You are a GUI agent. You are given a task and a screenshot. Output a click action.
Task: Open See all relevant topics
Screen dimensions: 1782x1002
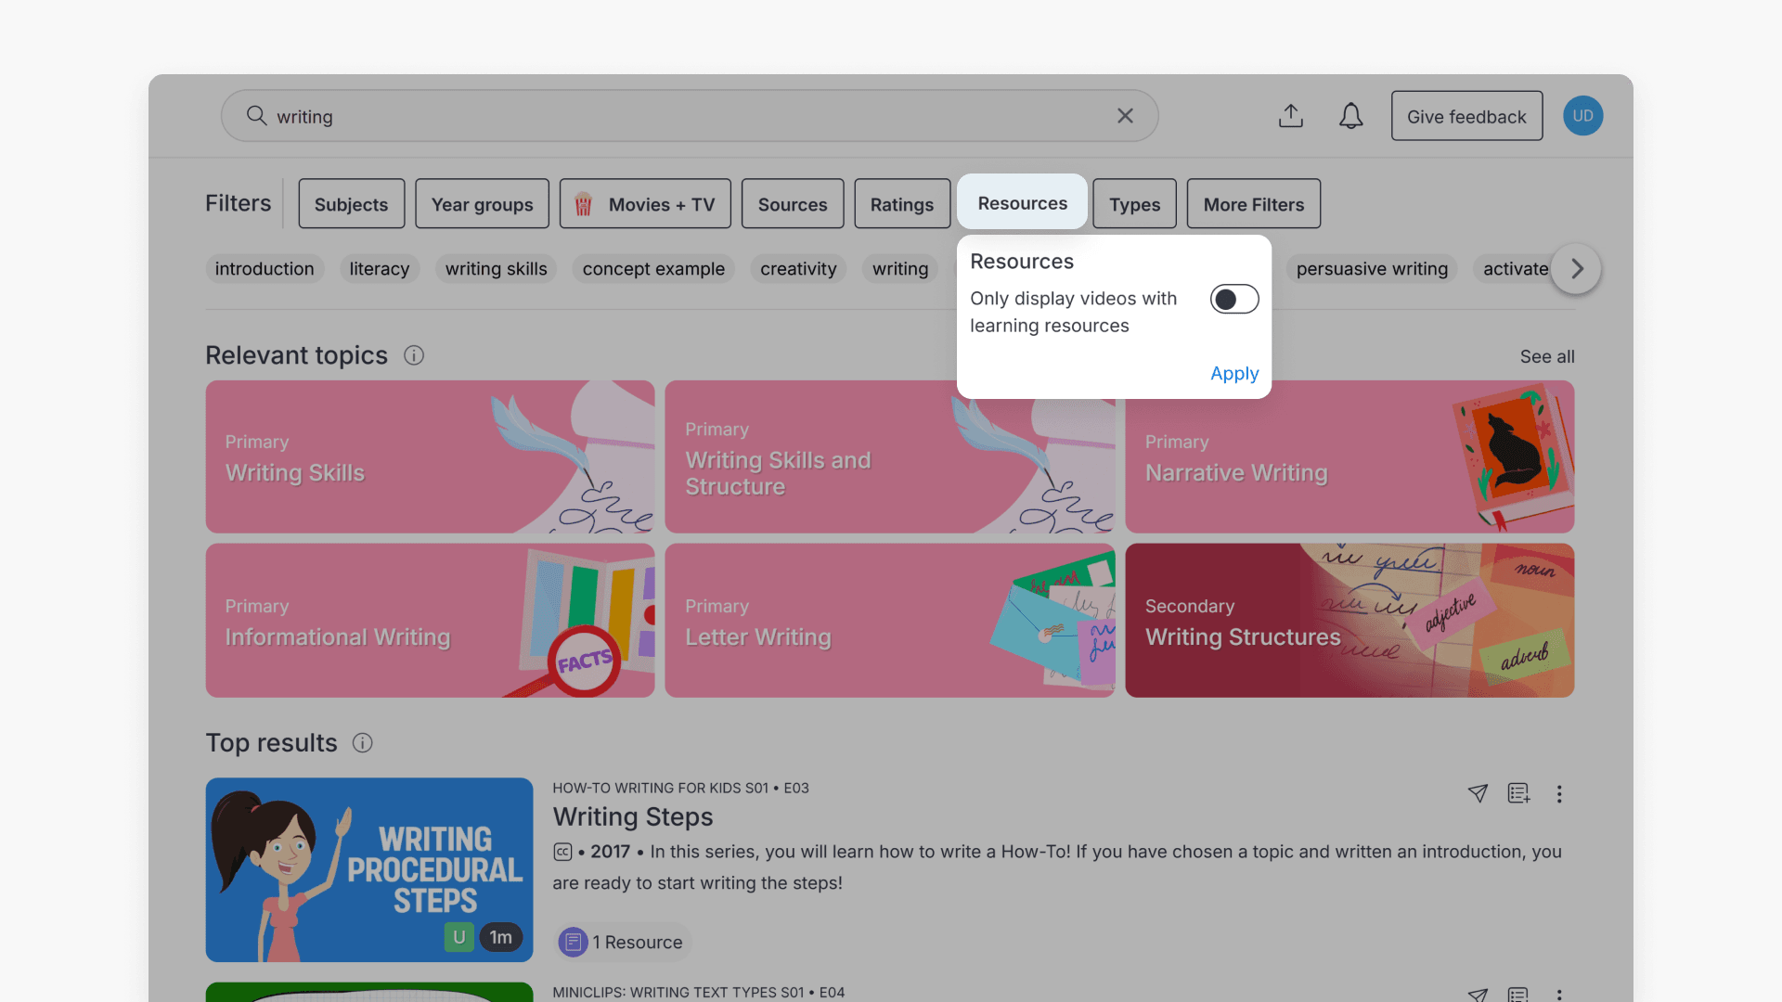pyautogui.click(x=1546, y=356)
